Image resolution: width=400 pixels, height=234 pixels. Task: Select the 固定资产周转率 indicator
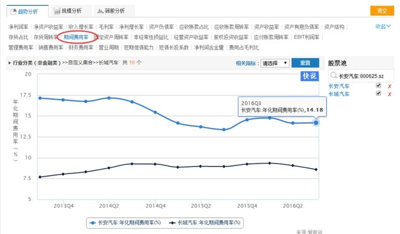[x=112, y=37]
